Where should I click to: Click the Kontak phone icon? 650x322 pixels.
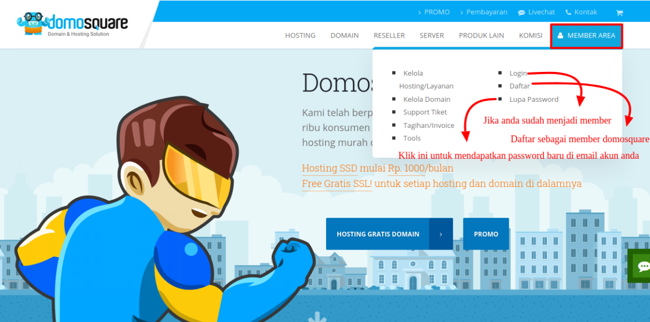pos(569,12)
